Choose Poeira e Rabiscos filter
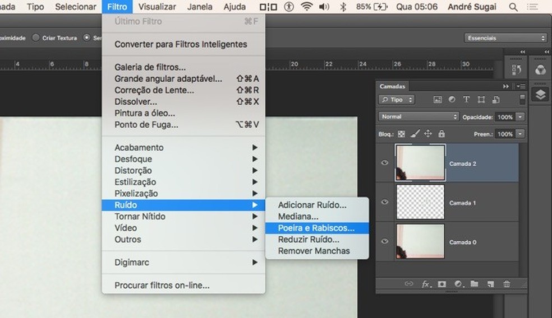The width and height of the screenshot is (552, 318). (x=317, y=228)
